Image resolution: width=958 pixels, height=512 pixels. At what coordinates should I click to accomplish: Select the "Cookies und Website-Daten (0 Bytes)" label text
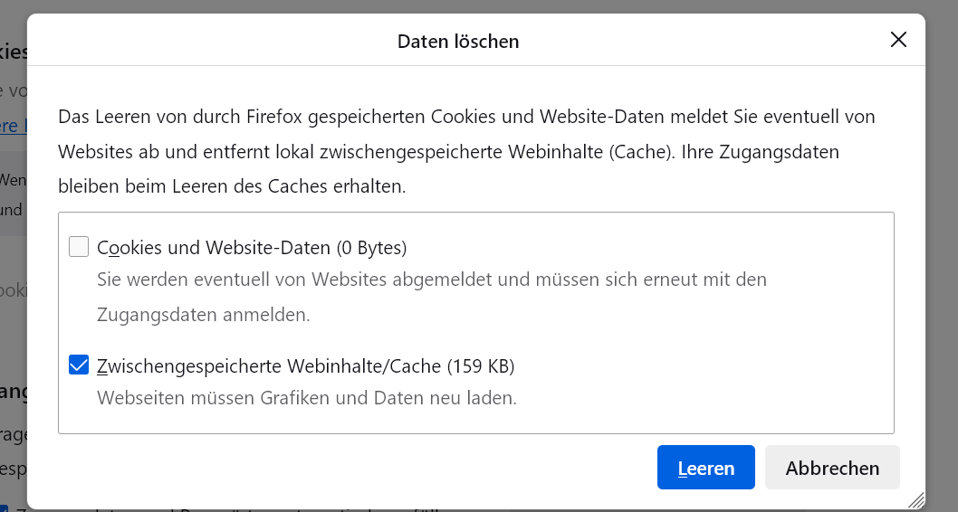252,247
